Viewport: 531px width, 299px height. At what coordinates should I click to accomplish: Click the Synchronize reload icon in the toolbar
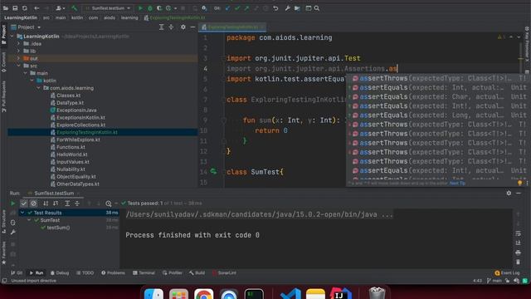pyautogui.click(x=25, y=8)
